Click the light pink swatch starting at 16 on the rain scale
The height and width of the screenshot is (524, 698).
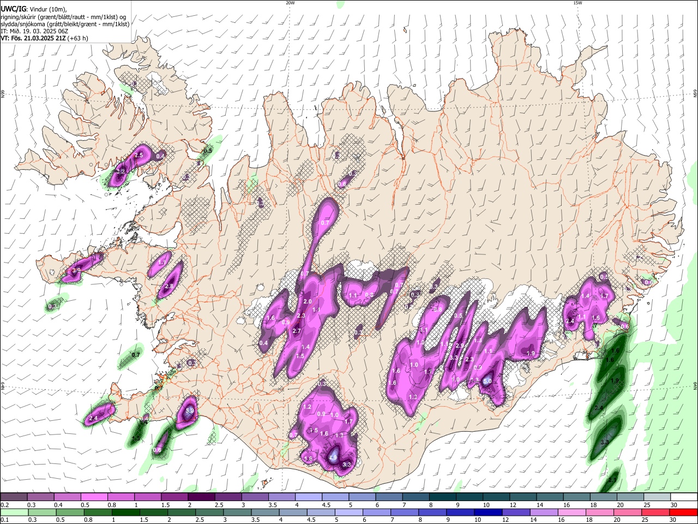[572, 513]
